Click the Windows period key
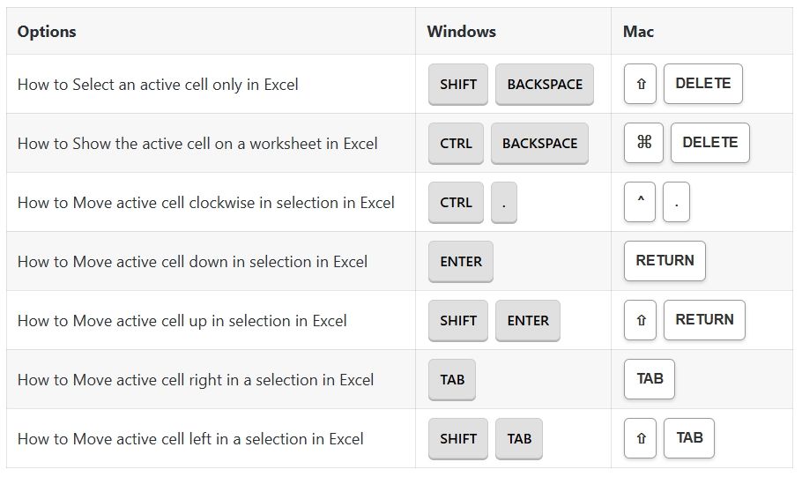Image resolution: width=802 pixels, height=477 pixels. (503, 202)
